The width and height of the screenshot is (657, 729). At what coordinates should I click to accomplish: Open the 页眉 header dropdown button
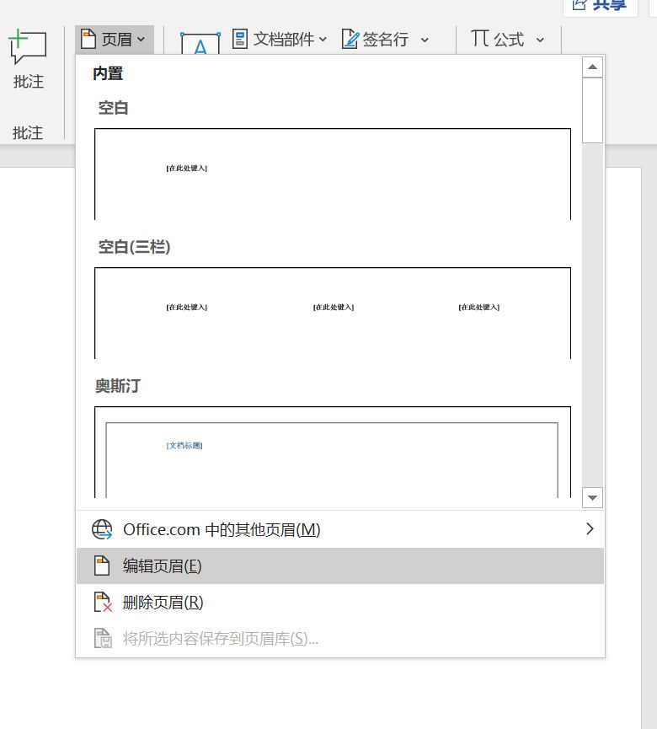(115, 40)
